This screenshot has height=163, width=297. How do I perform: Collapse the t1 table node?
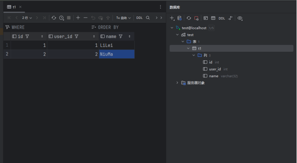pyautogui.click(x=188, y=48)
